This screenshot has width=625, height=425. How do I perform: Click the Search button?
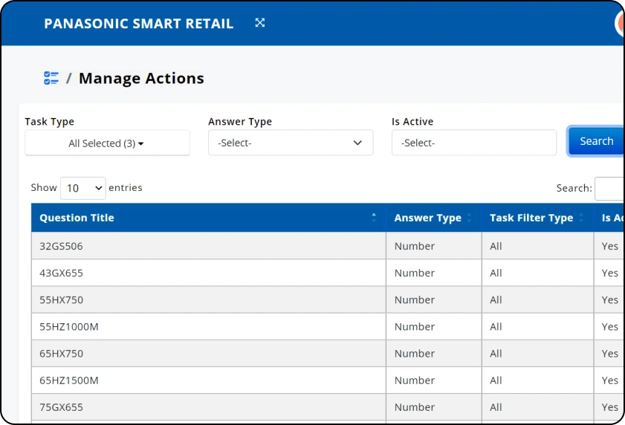click(x=596, y=141)
